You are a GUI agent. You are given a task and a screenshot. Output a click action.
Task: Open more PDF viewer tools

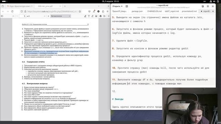point(108,16)
